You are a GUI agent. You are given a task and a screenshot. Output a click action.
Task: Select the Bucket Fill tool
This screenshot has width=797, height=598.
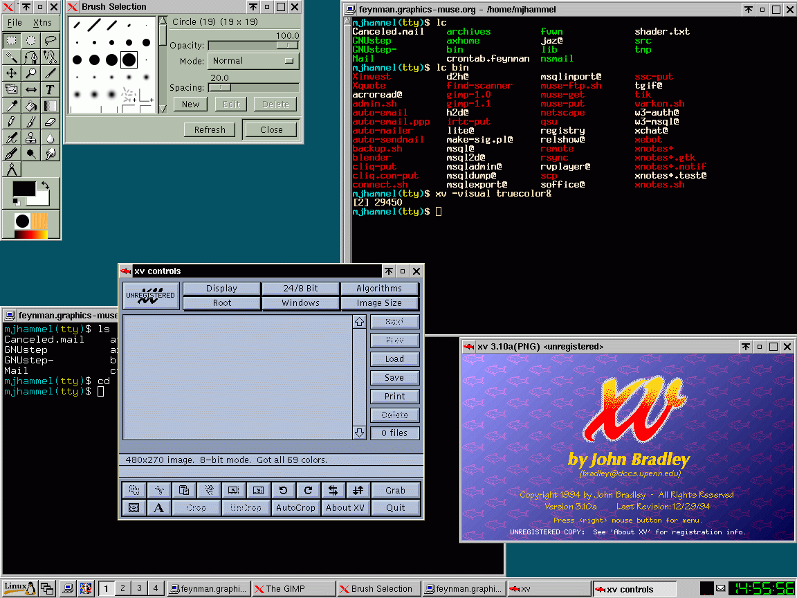(x=31, y=106)
